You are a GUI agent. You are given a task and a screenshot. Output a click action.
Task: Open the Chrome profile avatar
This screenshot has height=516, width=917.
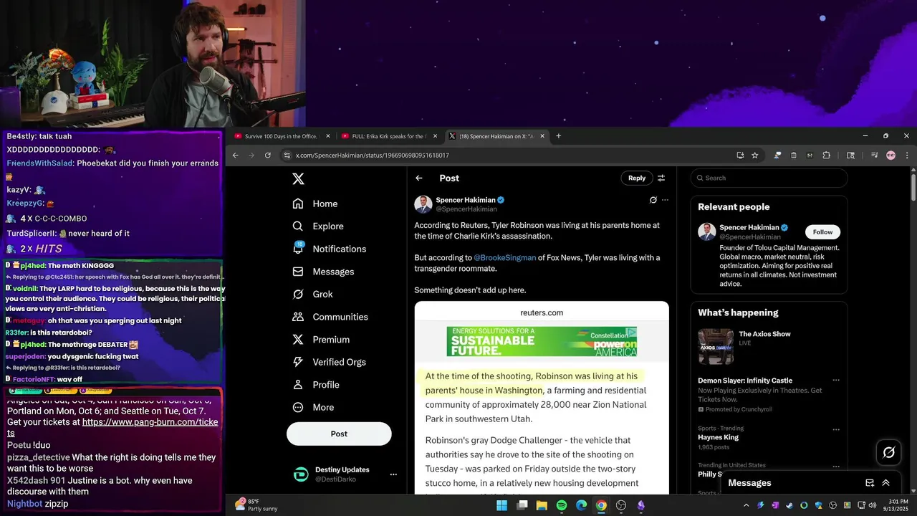tap(890, 155)
